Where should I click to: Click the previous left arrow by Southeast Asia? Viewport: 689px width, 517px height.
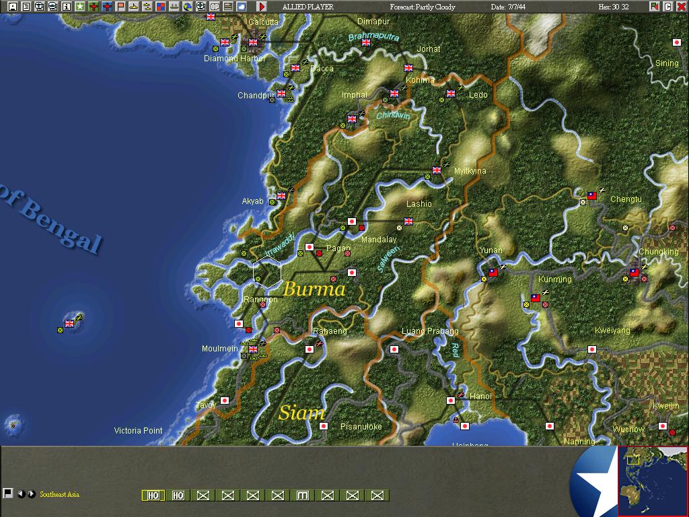(x=21, y=494)
